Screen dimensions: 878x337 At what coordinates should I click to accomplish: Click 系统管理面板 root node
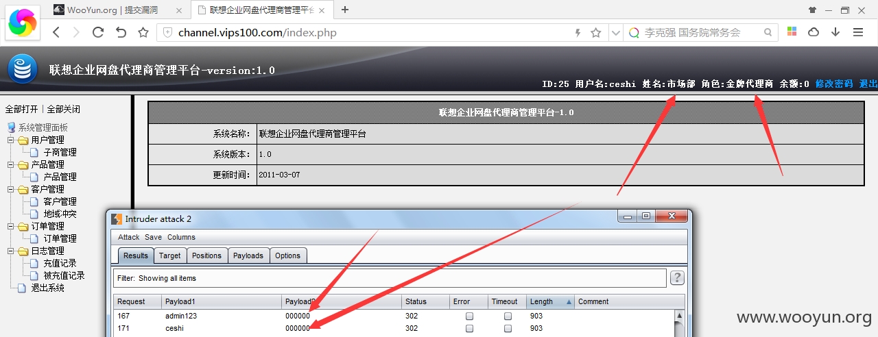coord(43,127)
